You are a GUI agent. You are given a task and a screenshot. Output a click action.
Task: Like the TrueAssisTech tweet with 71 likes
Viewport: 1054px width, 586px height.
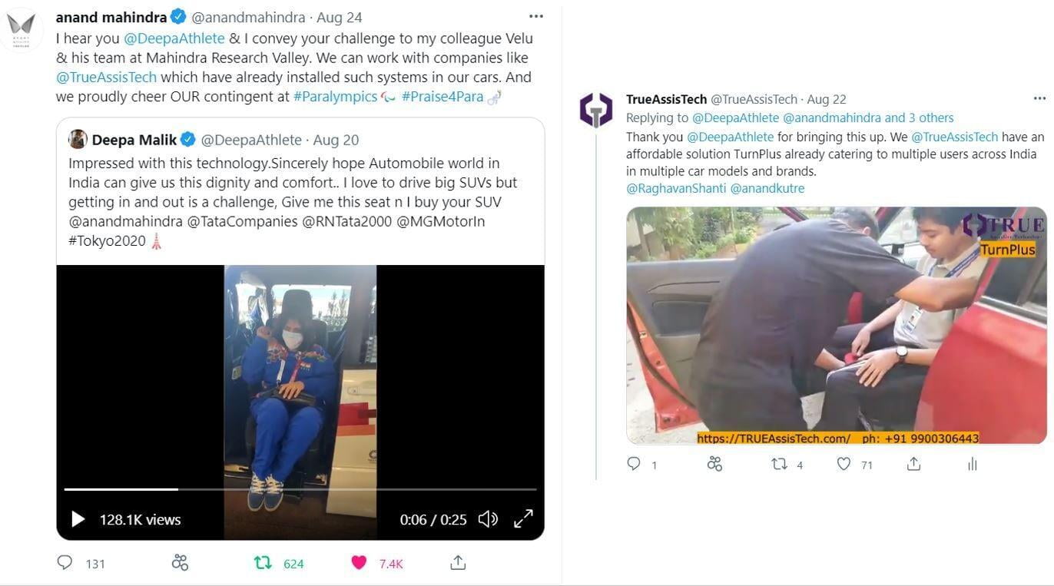click(x=844, y=464)
